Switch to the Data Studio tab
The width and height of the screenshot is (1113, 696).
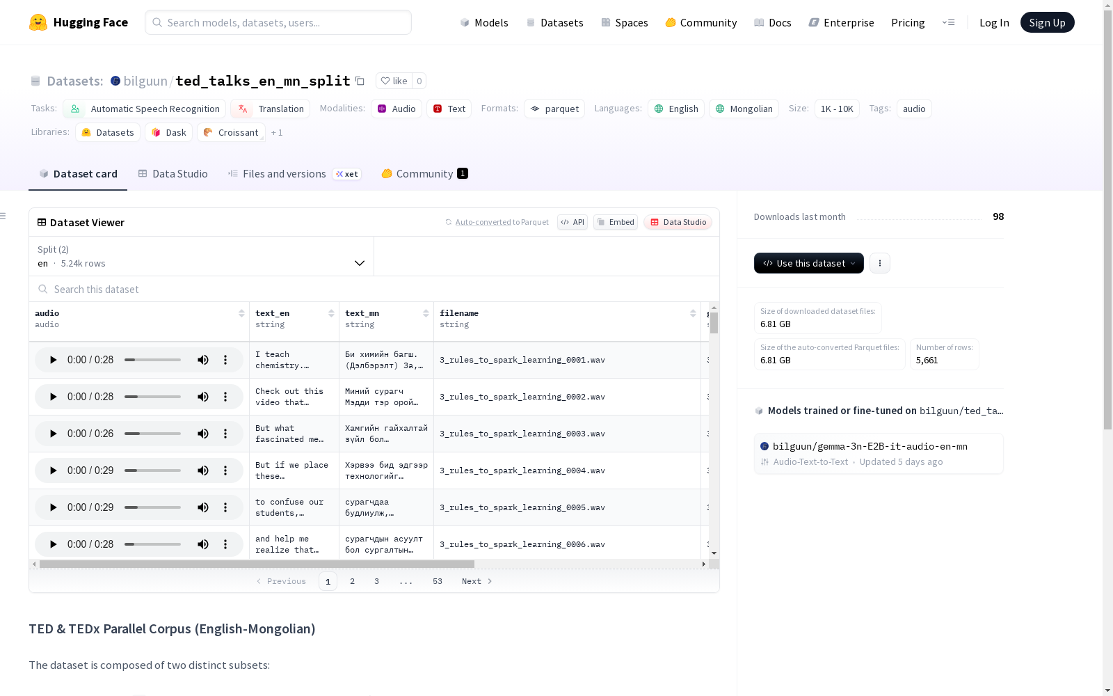[x=173, y=174]
